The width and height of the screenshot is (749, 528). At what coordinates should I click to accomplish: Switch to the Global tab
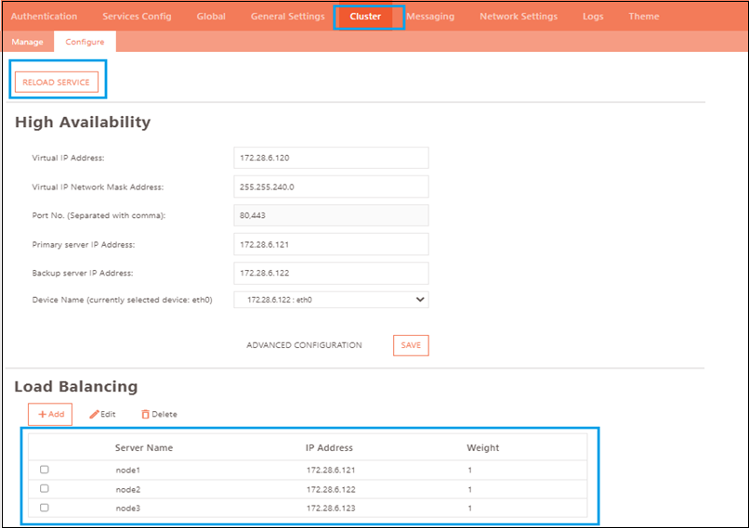point(211,16)
